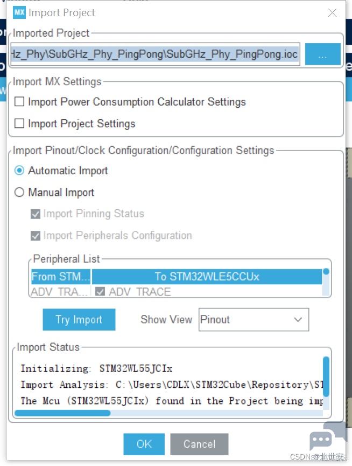Toggle the ADV_TRACE peripheral checkbox
This screenshot has height=466, width=352.
click(100, 292)
